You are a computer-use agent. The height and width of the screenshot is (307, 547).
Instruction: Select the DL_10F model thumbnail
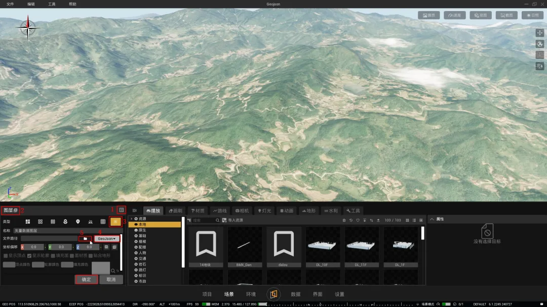point(322,245)
